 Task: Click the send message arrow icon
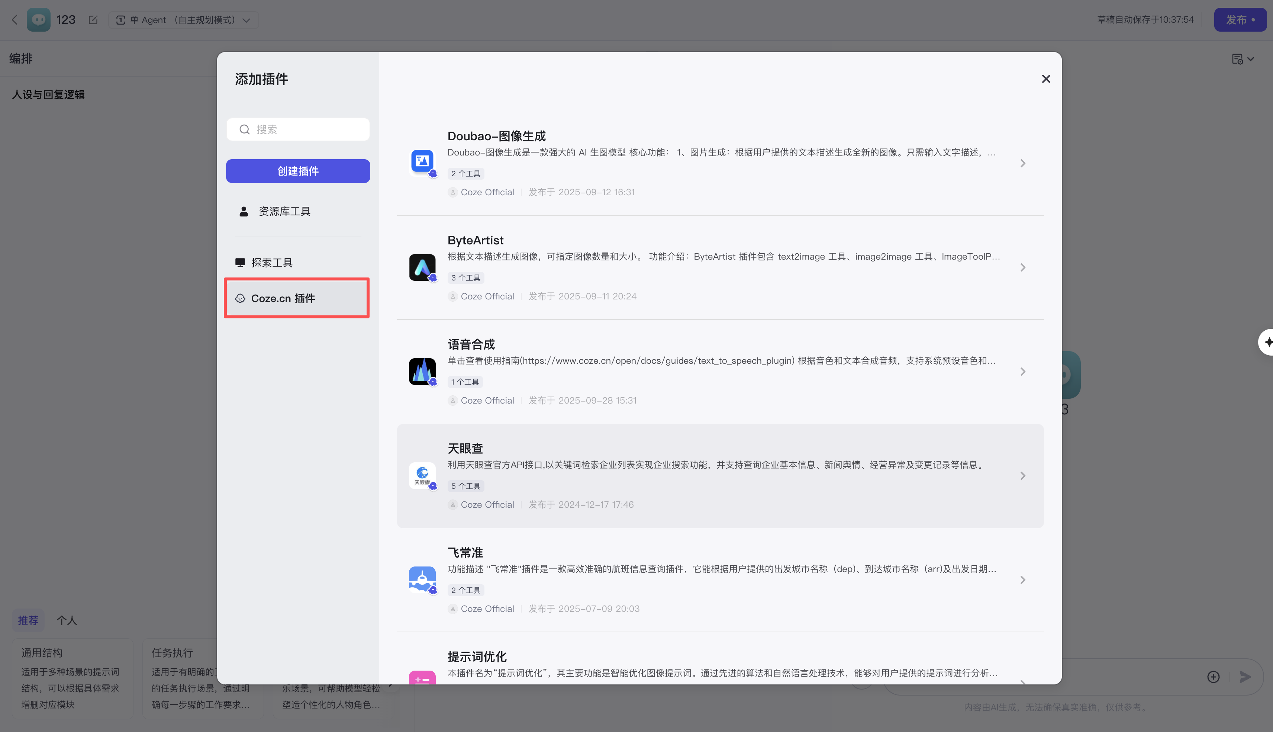[x=1245, y=676]
